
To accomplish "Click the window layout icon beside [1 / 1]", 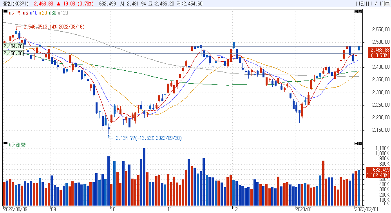I will pos(387,4).
